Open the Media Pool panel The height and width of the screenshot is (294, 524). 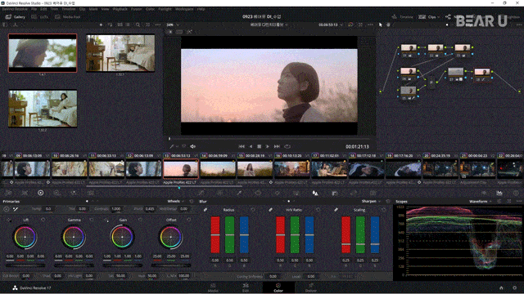67,16
